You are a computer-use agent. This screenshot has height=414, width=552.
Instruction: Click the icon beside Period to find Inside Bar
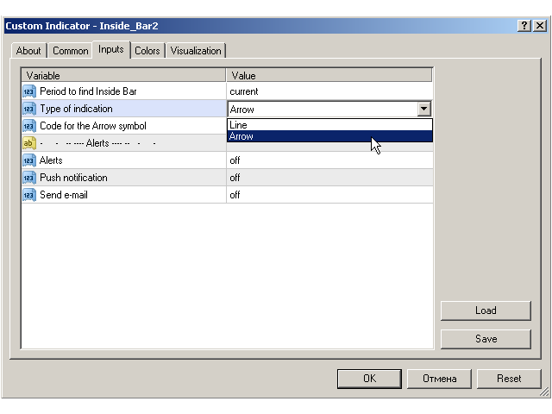click(x=28, y=91)
